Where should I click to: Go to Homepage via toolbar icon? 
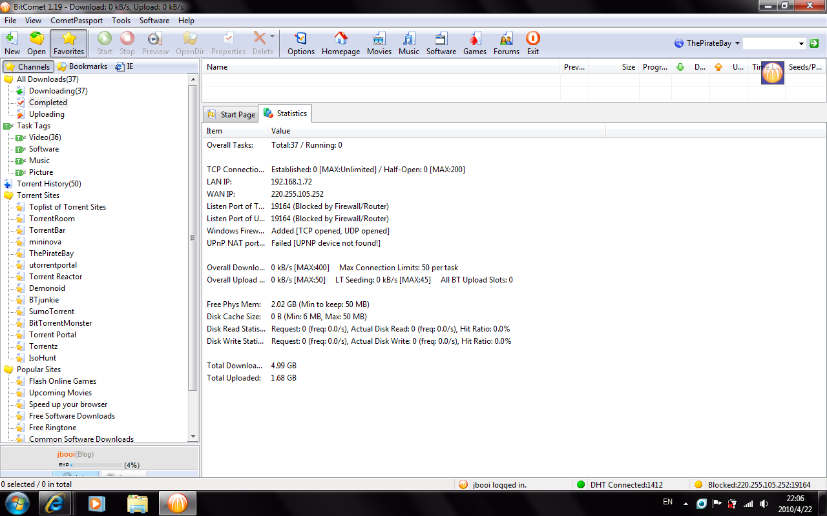(340, 43)
